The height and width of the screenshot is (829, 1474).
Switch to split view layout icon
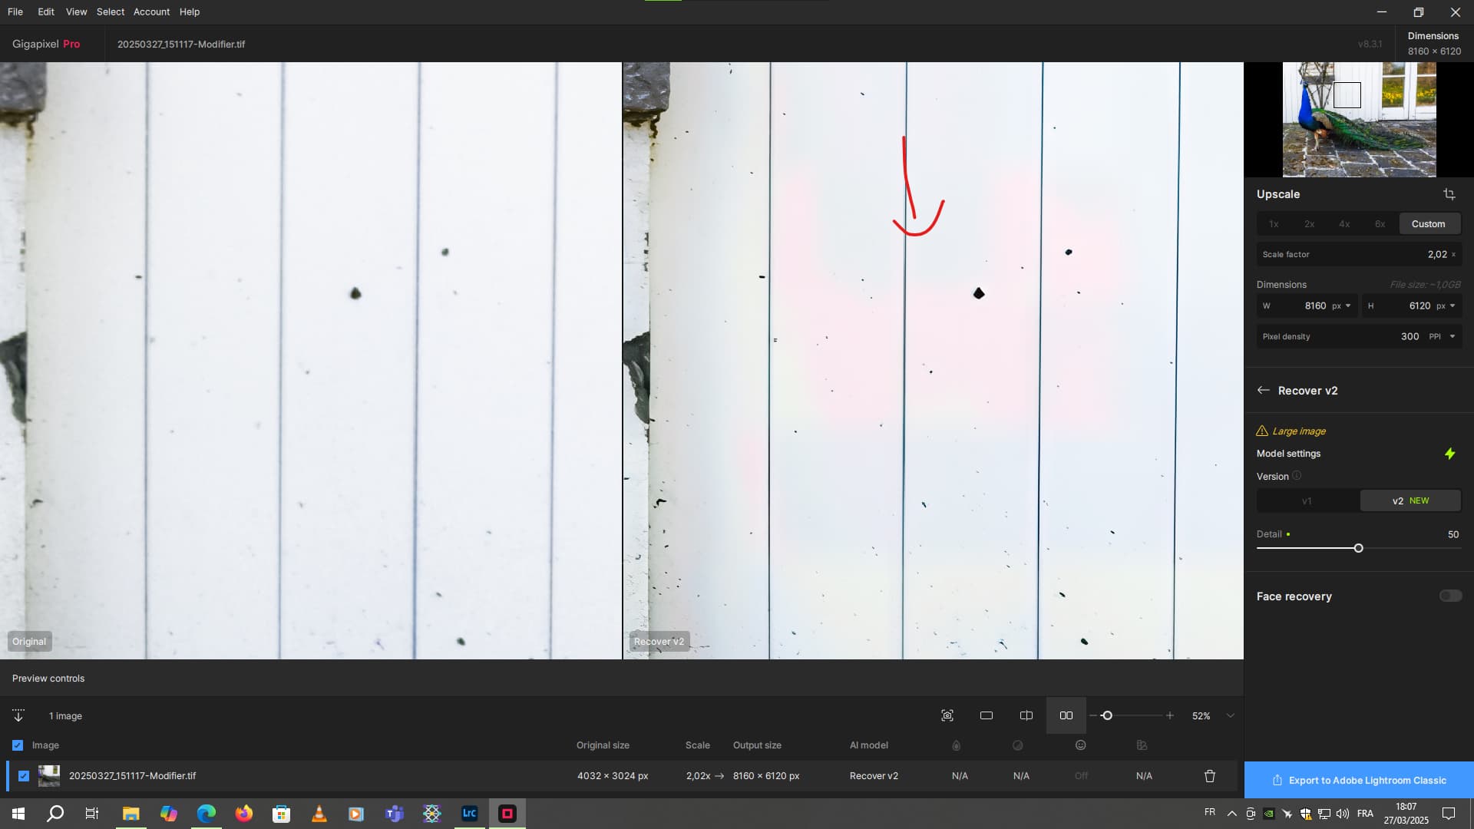click(1026, 715)
